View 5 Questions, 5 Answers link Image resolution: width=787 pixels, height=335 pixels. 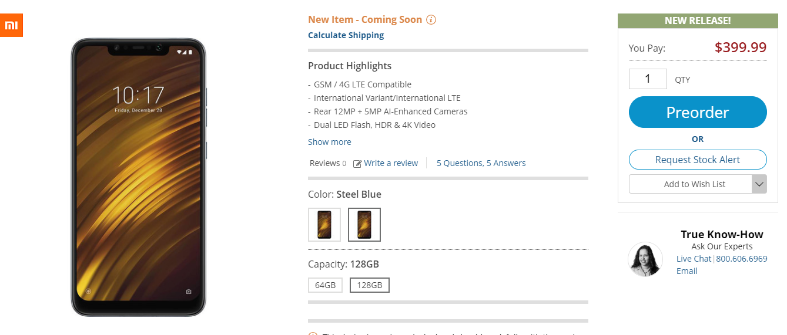[481, 163]
